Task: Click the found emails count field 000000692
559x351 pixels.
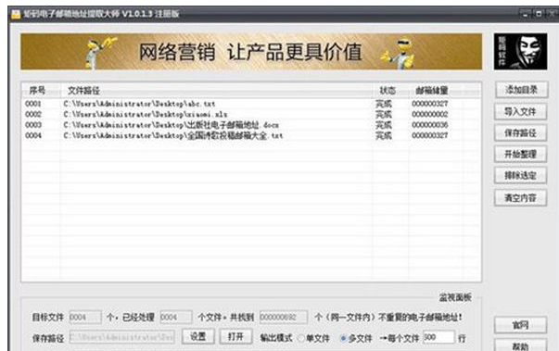Action: 284,317
